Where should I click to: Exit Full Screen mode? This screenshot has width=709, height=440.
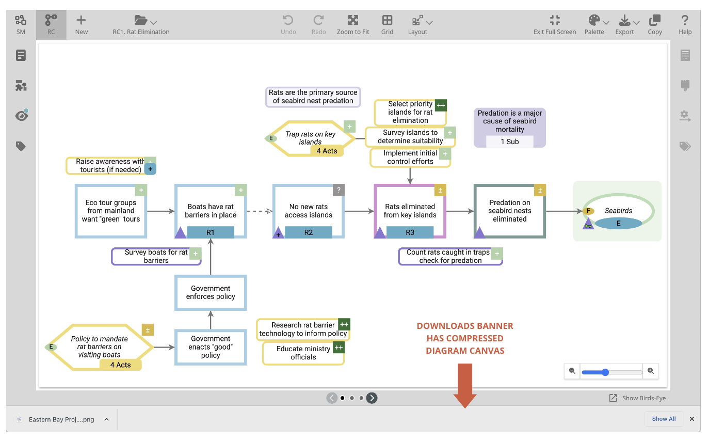(x=555, y=21)
